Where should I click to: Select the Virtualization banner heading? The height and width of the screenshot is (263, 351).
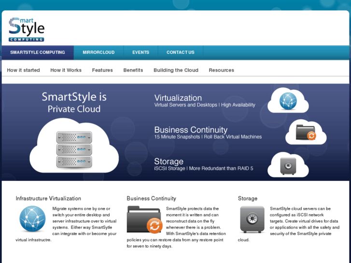(178, 98)
